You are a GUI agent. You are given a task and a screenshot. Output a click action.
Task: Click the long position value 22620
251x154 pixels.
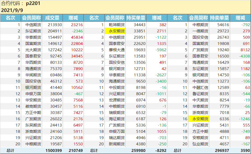click(x=139, y=44)
